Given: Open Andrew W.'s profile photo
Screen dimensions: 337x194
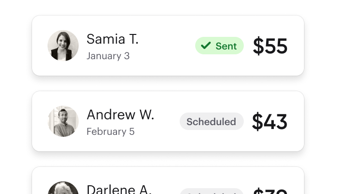Looking at the screenshot, I should (x=63, y=121).
